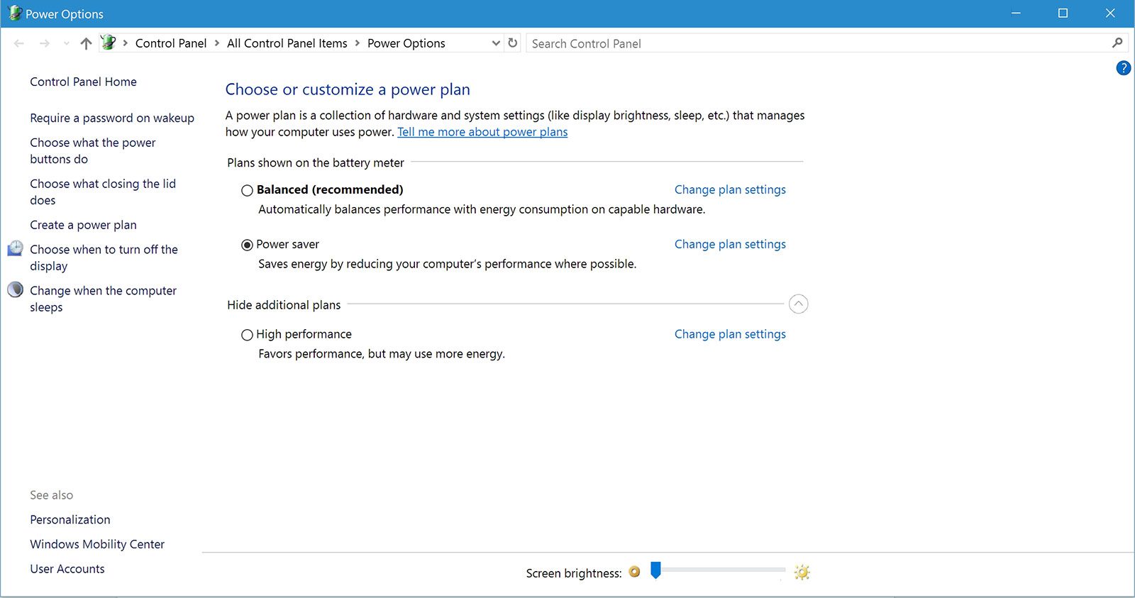Screen dimensions: 1135x598
Task: Minimize the Power Options window
Action: [1016, 13]
